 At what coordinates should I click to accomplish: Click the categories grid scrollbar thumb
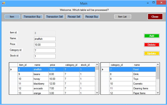[x=158, y=73]
